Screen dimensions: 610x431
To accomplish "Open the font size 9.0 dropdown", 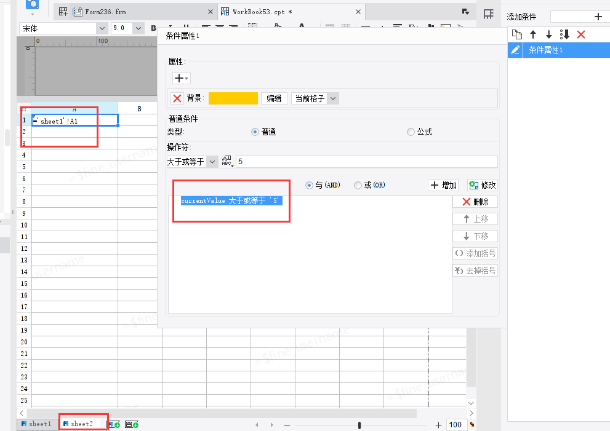I will point(138,28).
